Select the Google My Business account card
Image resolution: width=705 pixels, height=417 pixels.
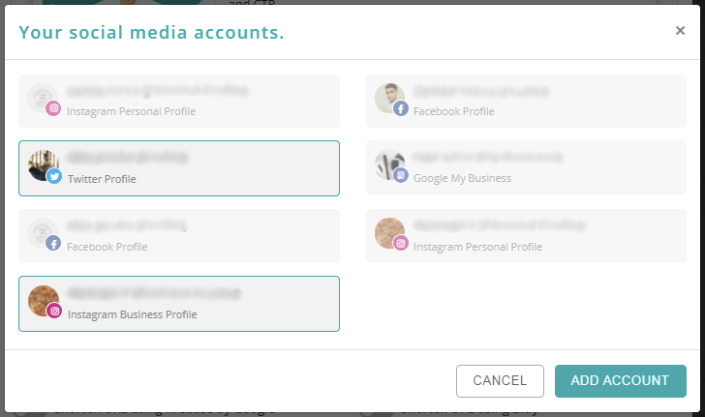point(526,167)
